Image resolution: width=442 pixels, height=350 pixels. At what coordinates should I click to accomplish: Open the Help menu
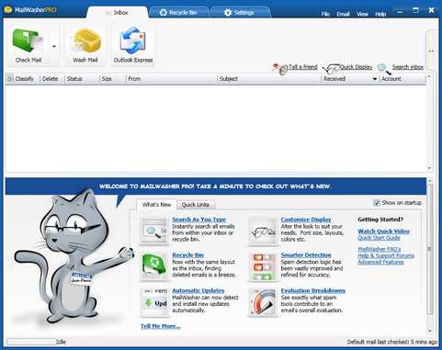pos(380,14)
